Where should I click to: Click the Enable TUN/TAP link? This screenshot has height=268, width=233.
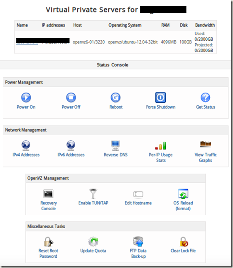[x=93, y=203]
